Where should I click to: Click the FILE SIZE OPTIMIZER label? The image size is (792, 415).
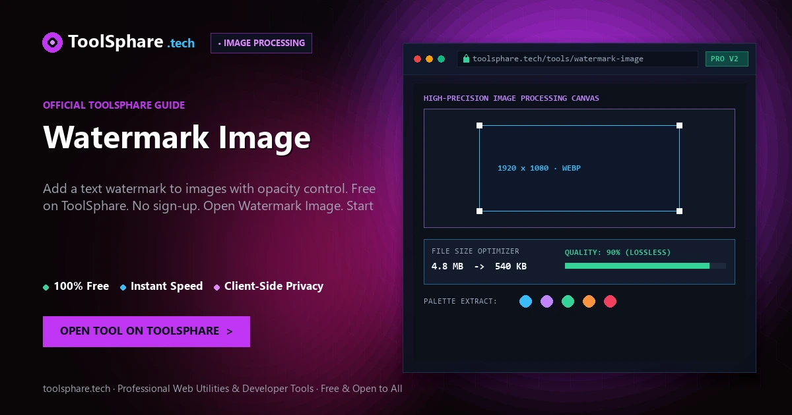pyautogui.click(x=475, y=251)
